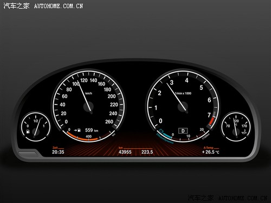Click the 70 mark on oil temperature gauge
This screenshot has width=271, height=203.
click(228, 126)
